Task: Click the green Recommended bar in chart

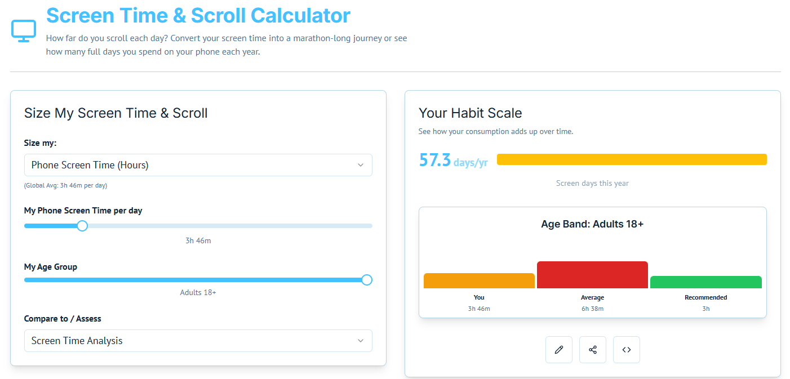Action: [705, 282]
